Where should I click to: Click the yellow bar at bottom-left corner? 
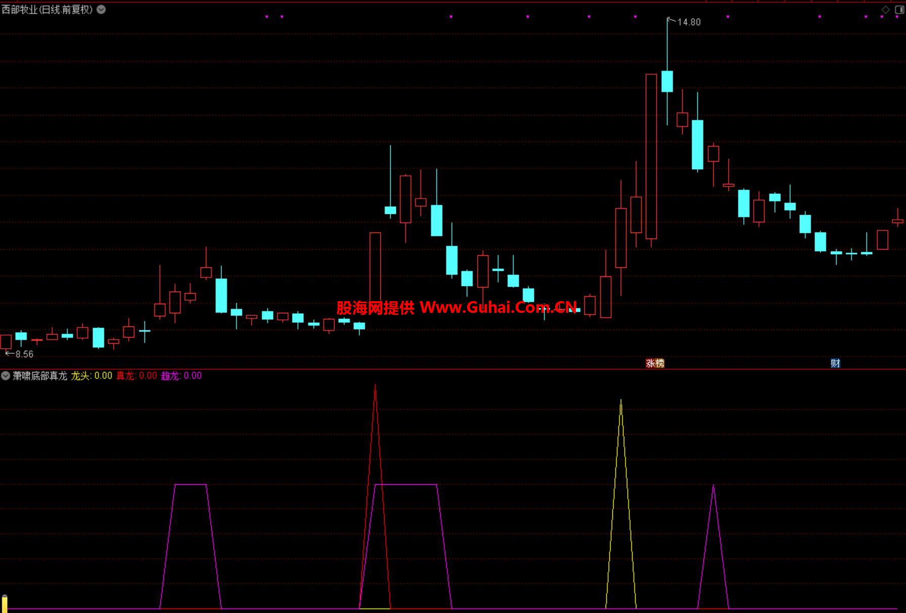pyautogui.click(x=5, y=604)
